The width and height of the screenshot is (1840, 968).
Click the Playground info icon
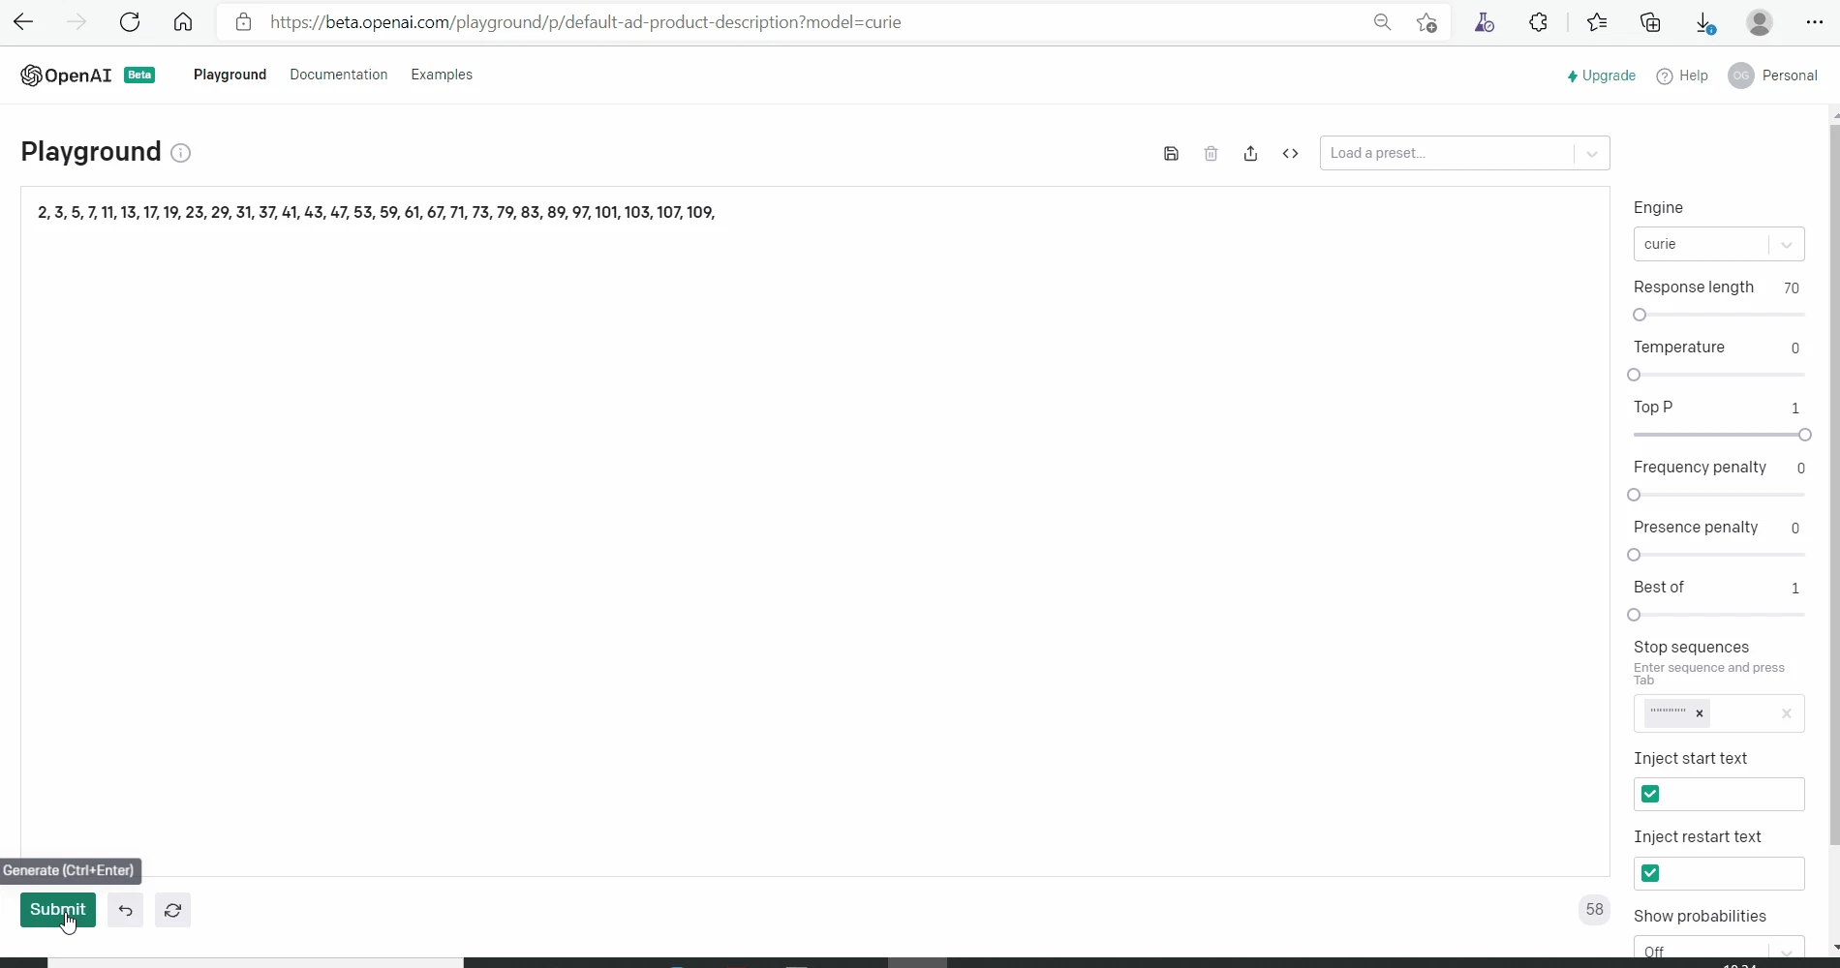point(180,153)
